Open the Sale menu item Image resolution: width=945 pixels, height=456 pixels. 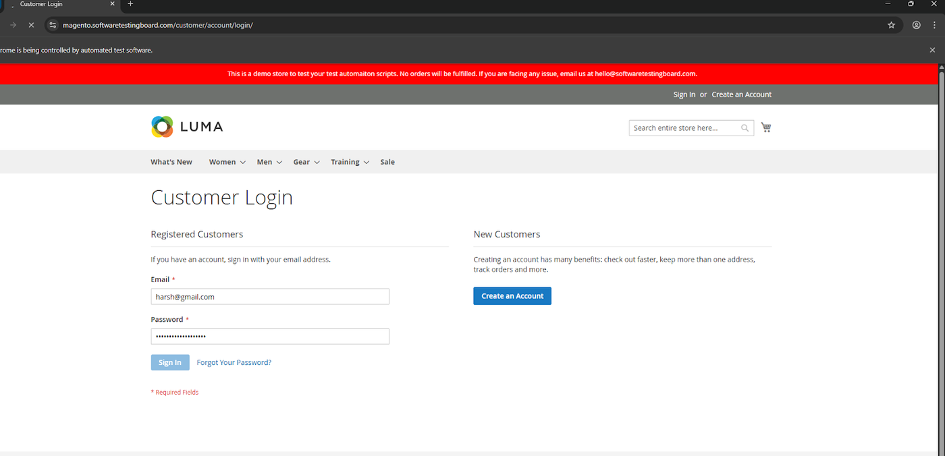click(387, 162)
